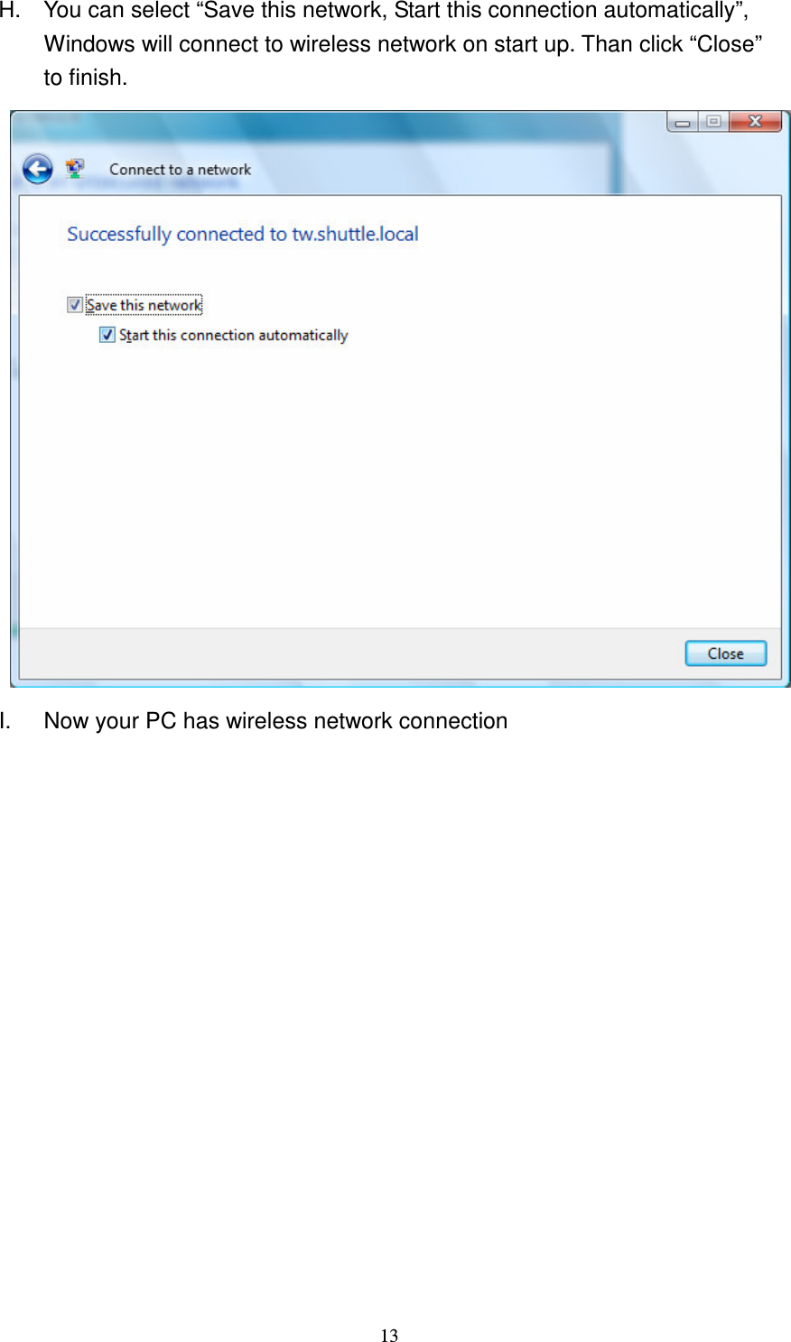Click the blue back navigation arrow
The height and width of the screenshot is (1342, 791).
[x=38, y=169]
